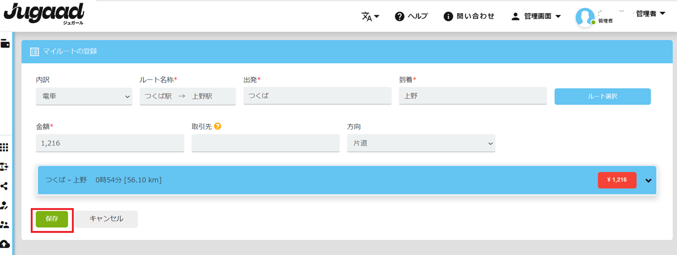Viewport: 677px width, 255px height.
Task: Click the user avatar picture
Action: pos(585,17)
